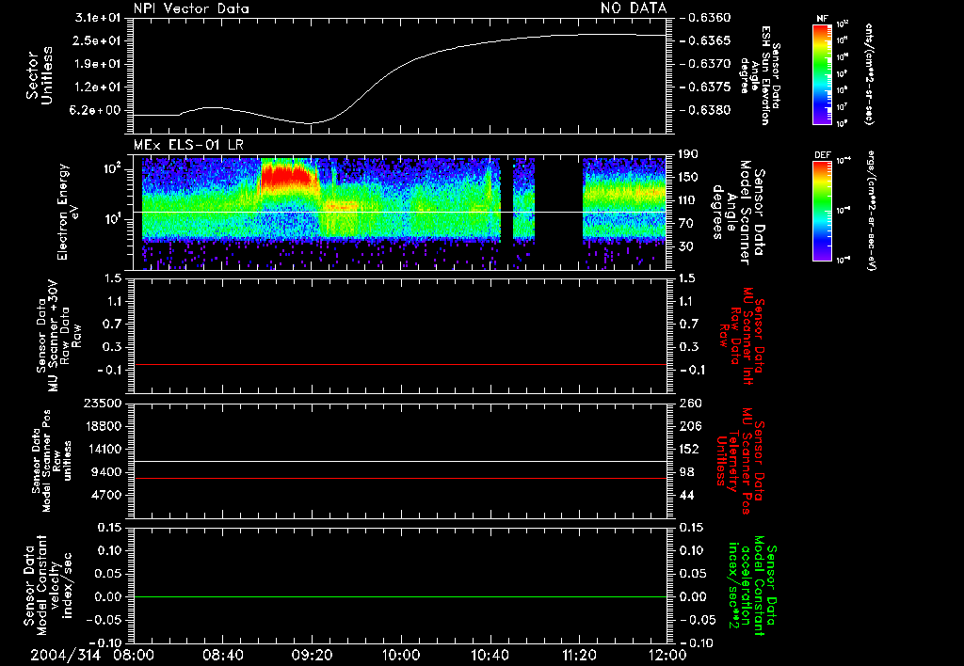Viewport: 964px width, 666px height.
Task: Click the '-0.6380' elevation angle tick
Action: (x=705, y=110)
